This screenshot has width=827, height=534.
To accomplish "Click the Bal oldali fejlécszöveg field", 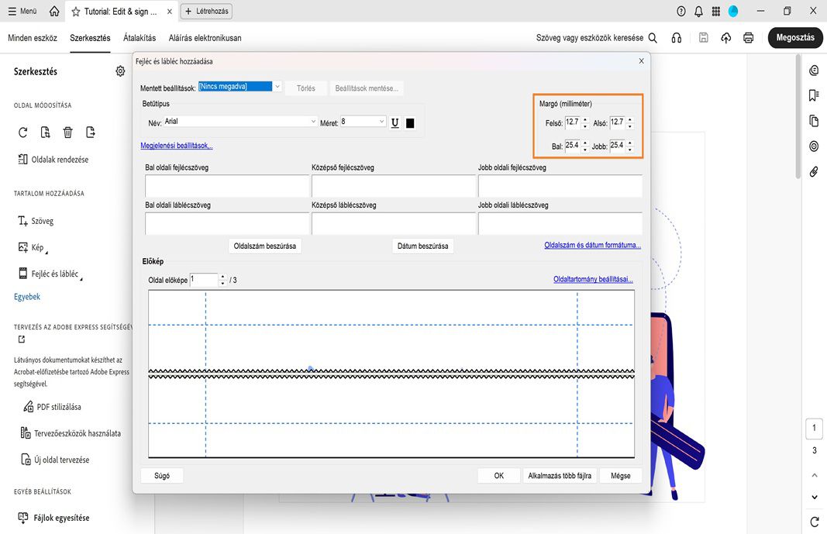I will tap(227, 186).
